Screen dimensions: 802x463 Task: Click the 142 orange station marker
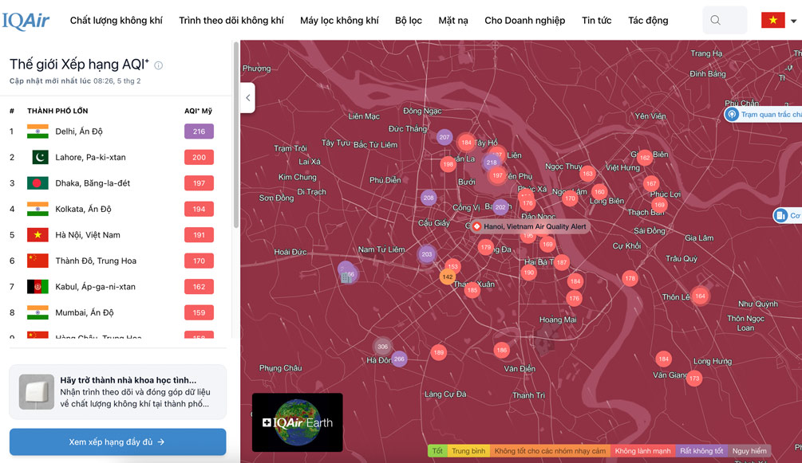pos(447,277)
